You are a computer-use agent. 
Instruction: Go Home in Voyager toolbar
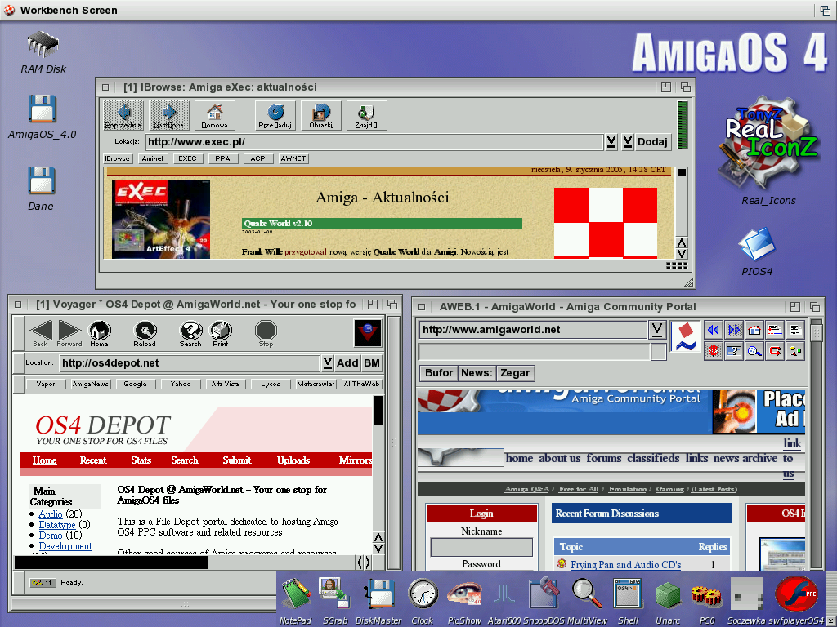coord(99,334)
